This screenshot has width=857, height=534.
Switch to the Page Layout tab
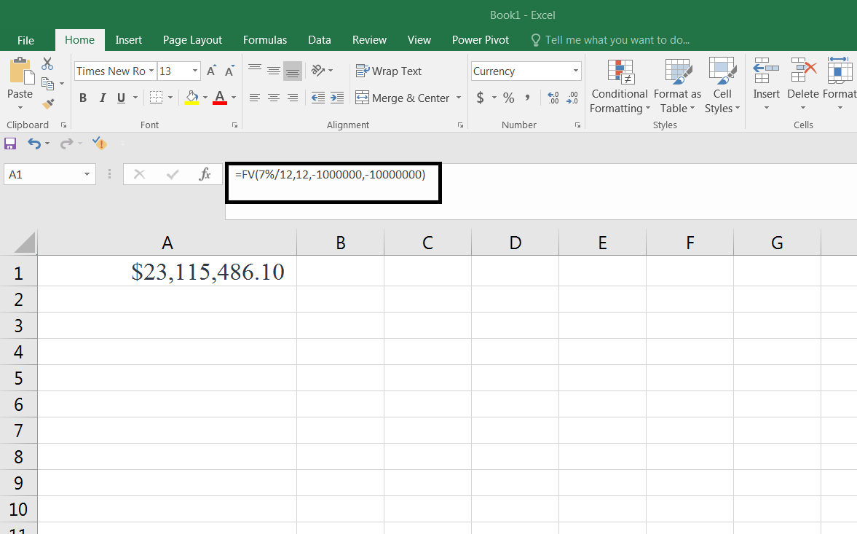pos(192,40)
